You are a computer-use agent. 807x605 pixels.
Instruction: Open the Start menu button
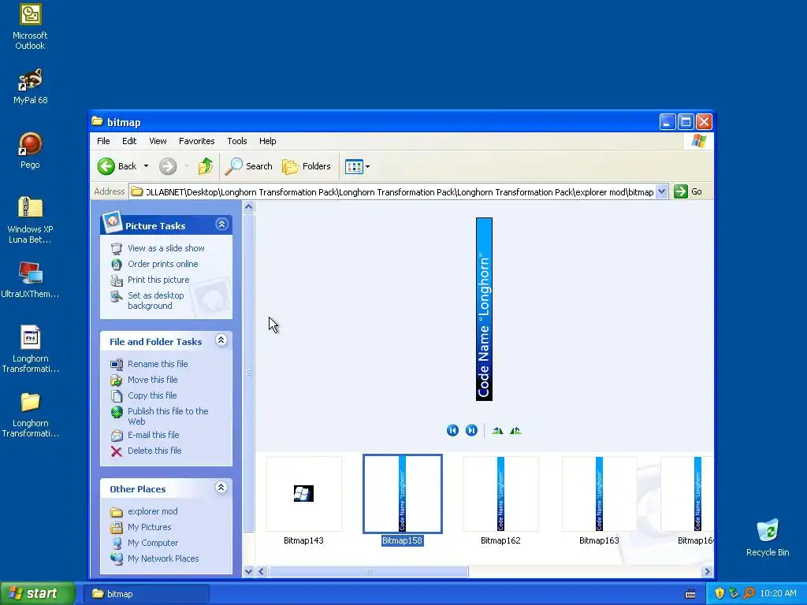coord(38,594)
